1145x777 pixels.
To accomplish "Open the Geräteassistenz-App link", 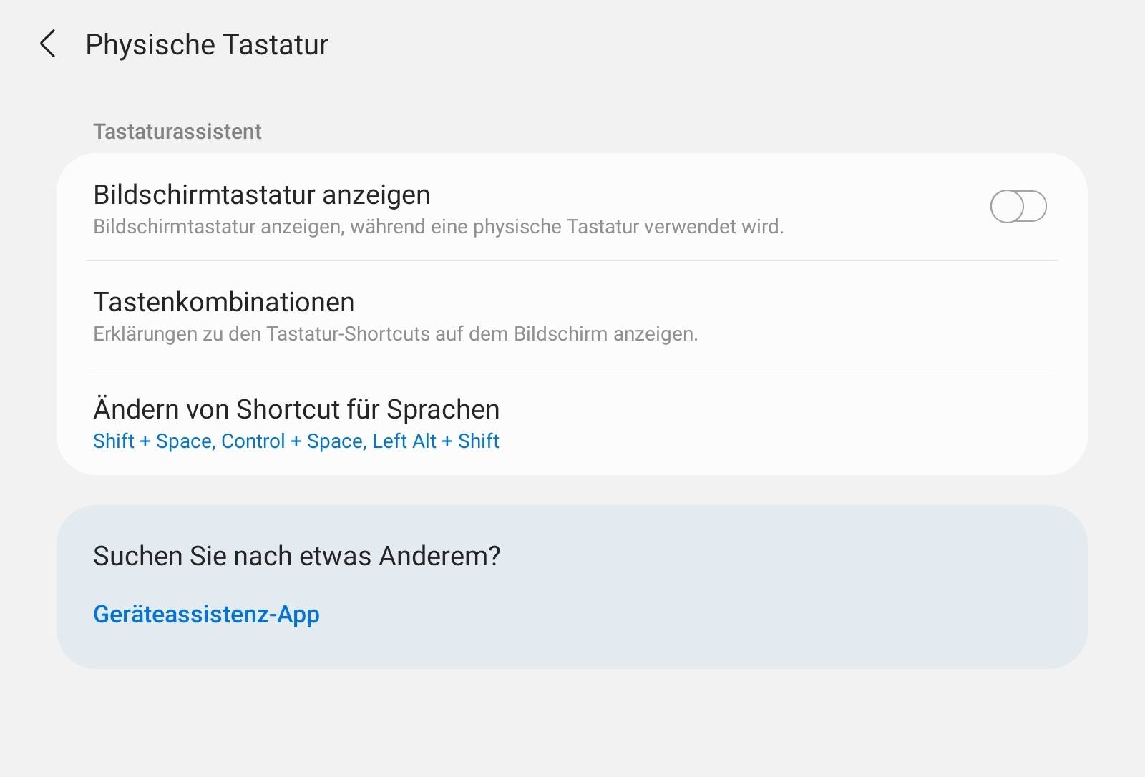I will point(206,614).
